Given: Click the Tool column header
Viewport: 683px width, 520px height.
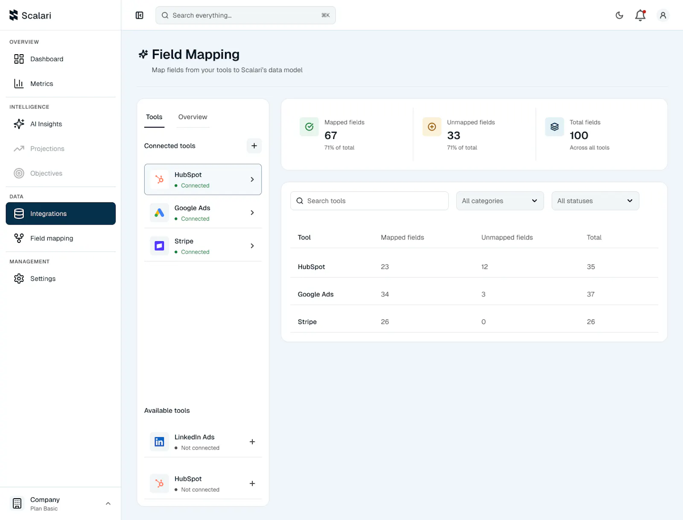Looking at the screenshot, I should click(x=304, y=237).
